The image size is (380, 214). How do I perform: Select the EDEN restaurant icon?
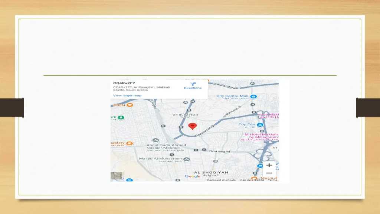point(129,106)
